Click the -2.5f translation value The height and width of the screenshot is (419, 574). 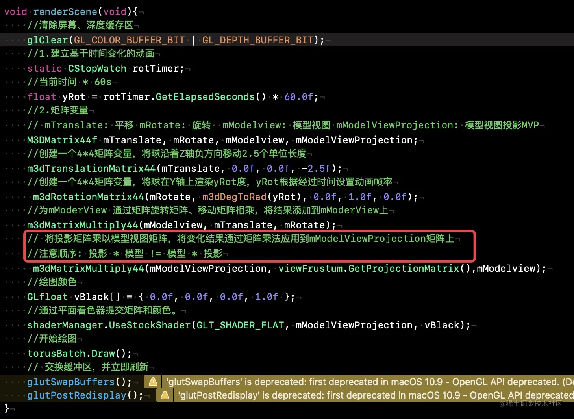[317, 168]
